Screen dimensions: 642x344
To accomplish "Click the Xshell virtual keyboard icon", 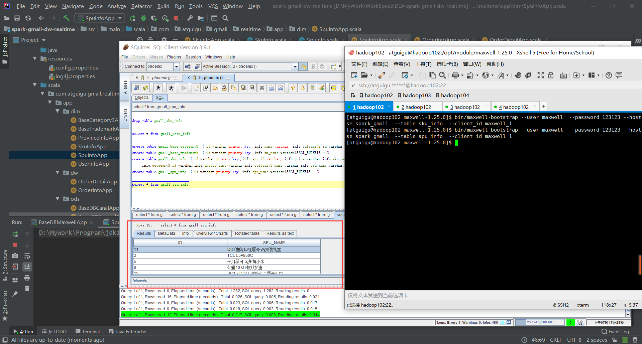I will click(x=563, y=75).
